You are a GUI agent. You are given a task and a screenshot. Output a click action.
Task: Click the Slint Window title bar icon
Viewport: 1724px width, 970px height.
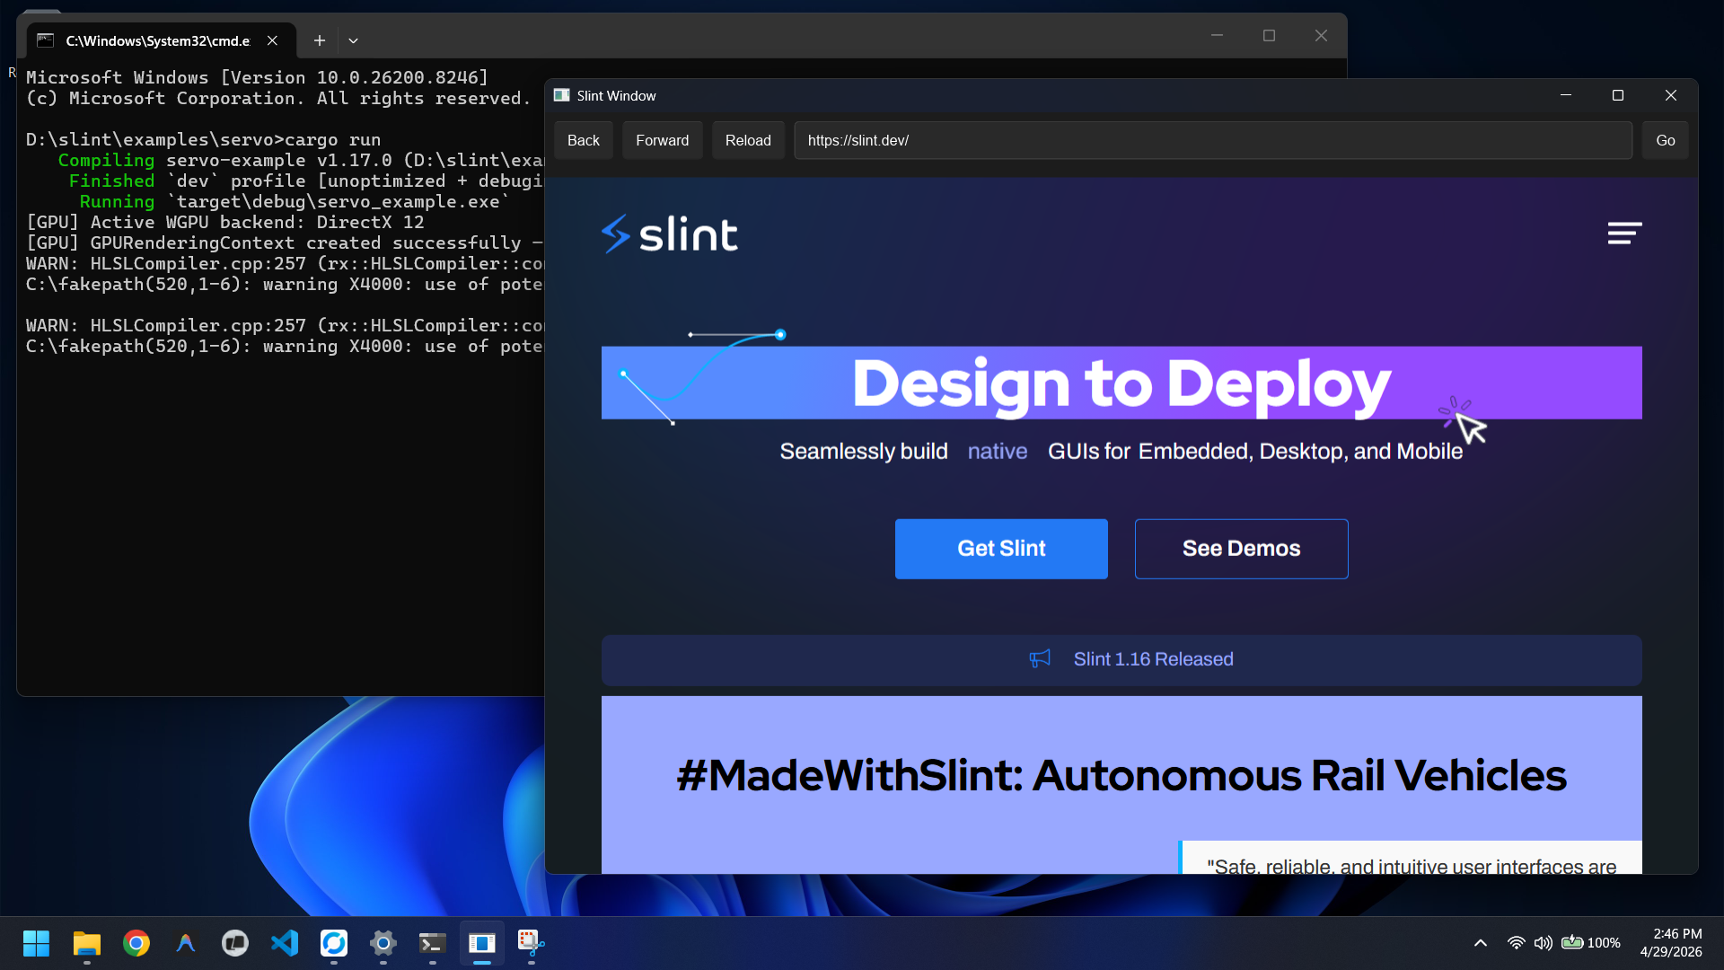[562, 95]
